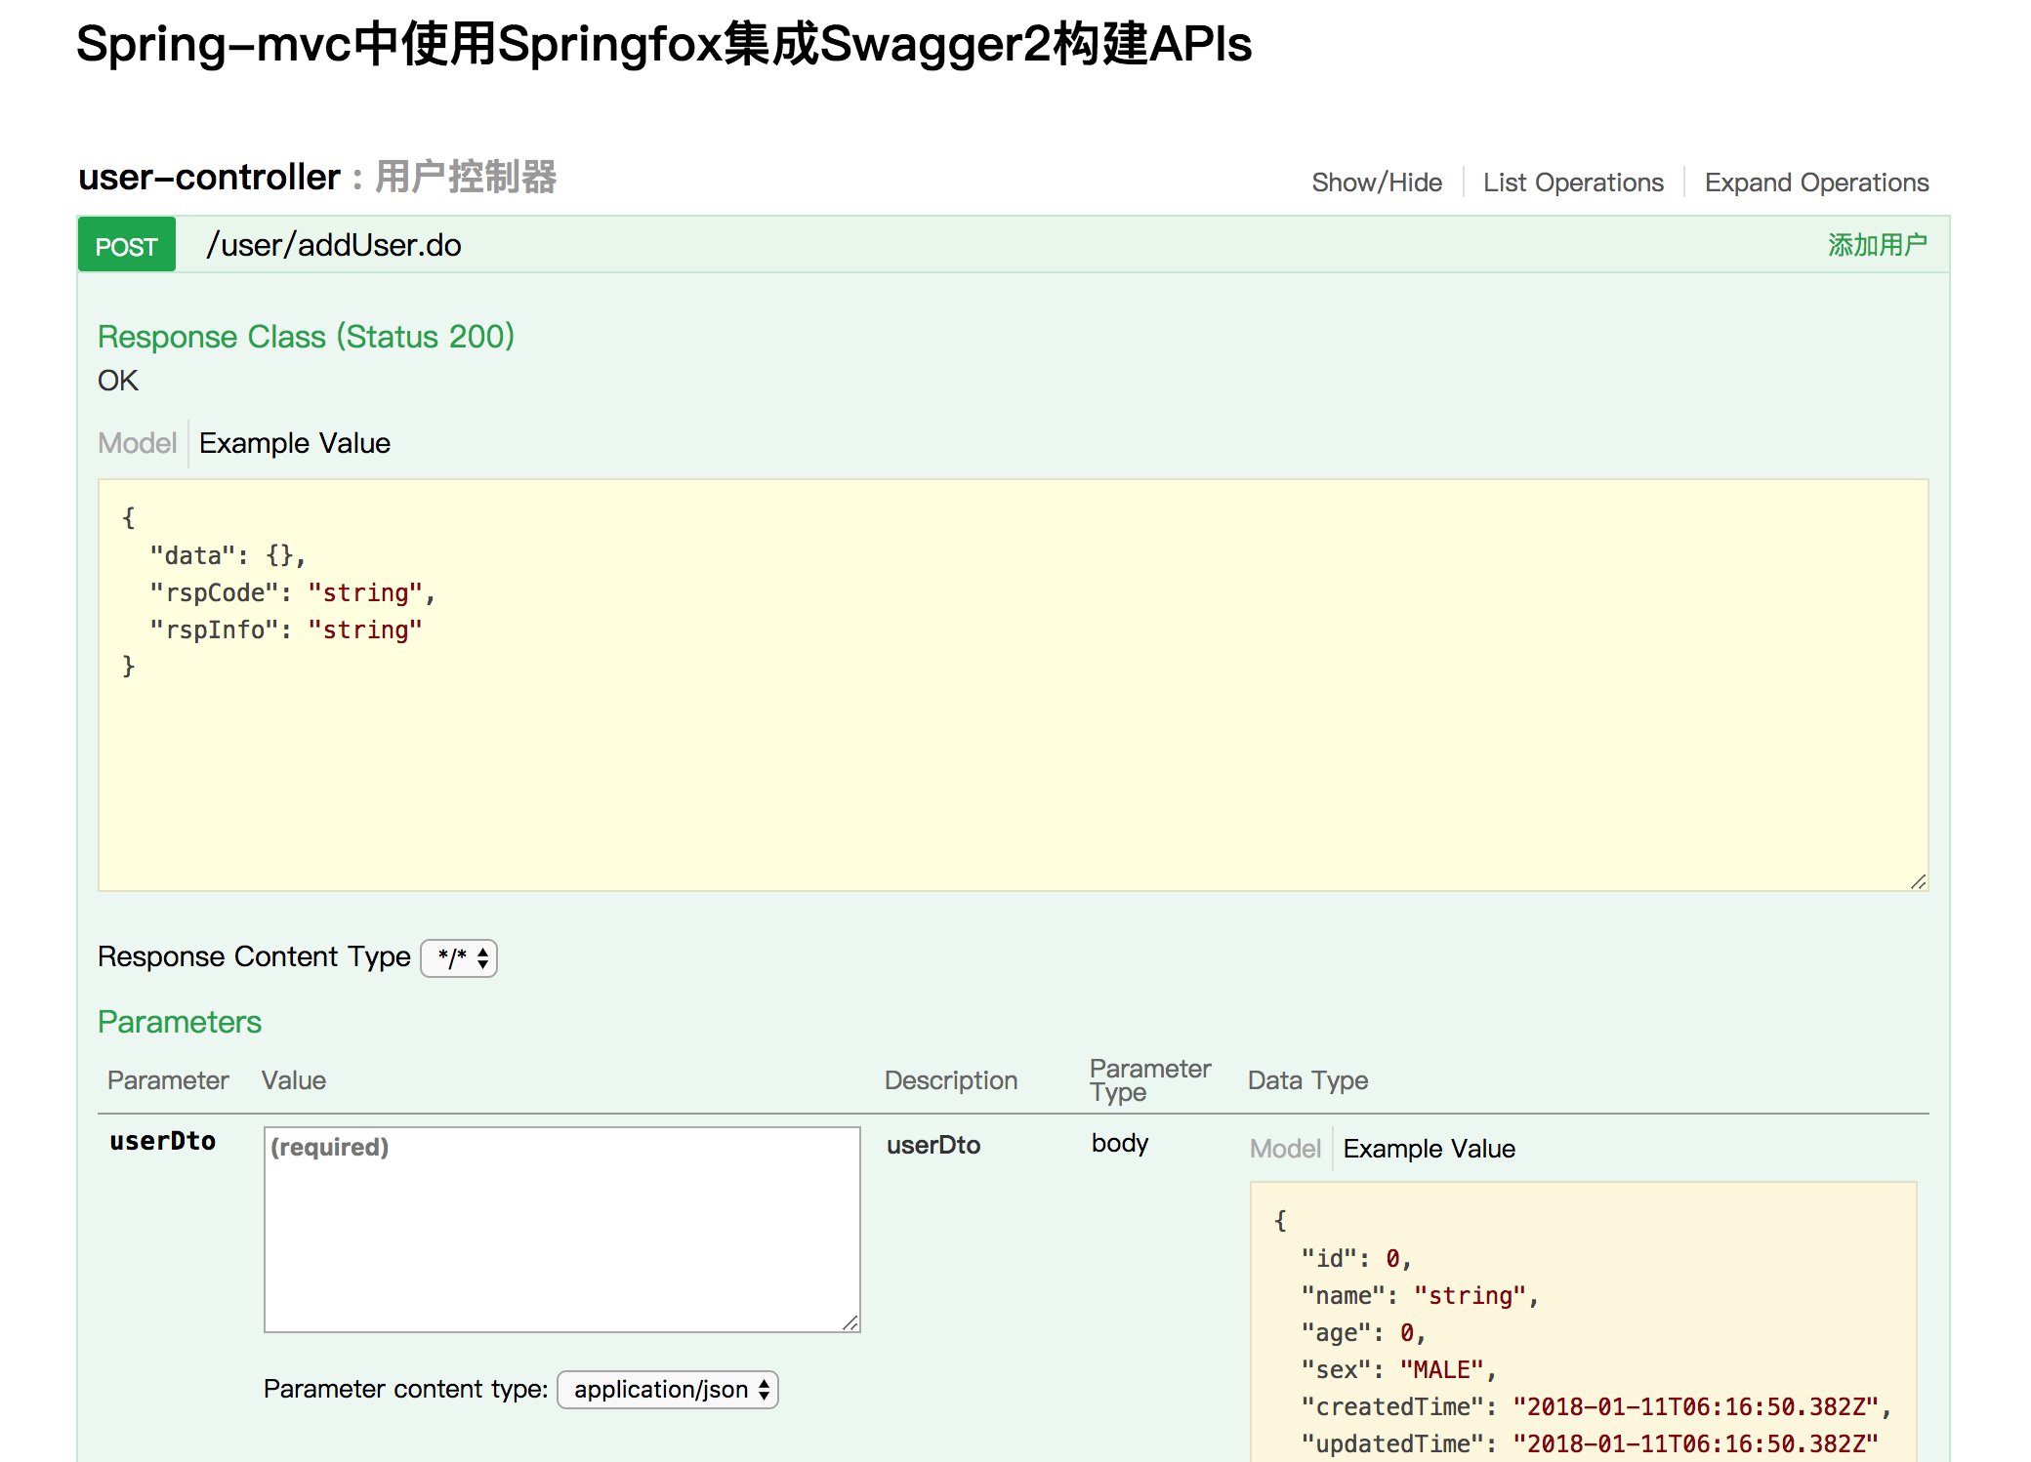Open the Response Content Type dropdown
The height and width of the screenshot is (1462, 2031).
tap(459, 957)
